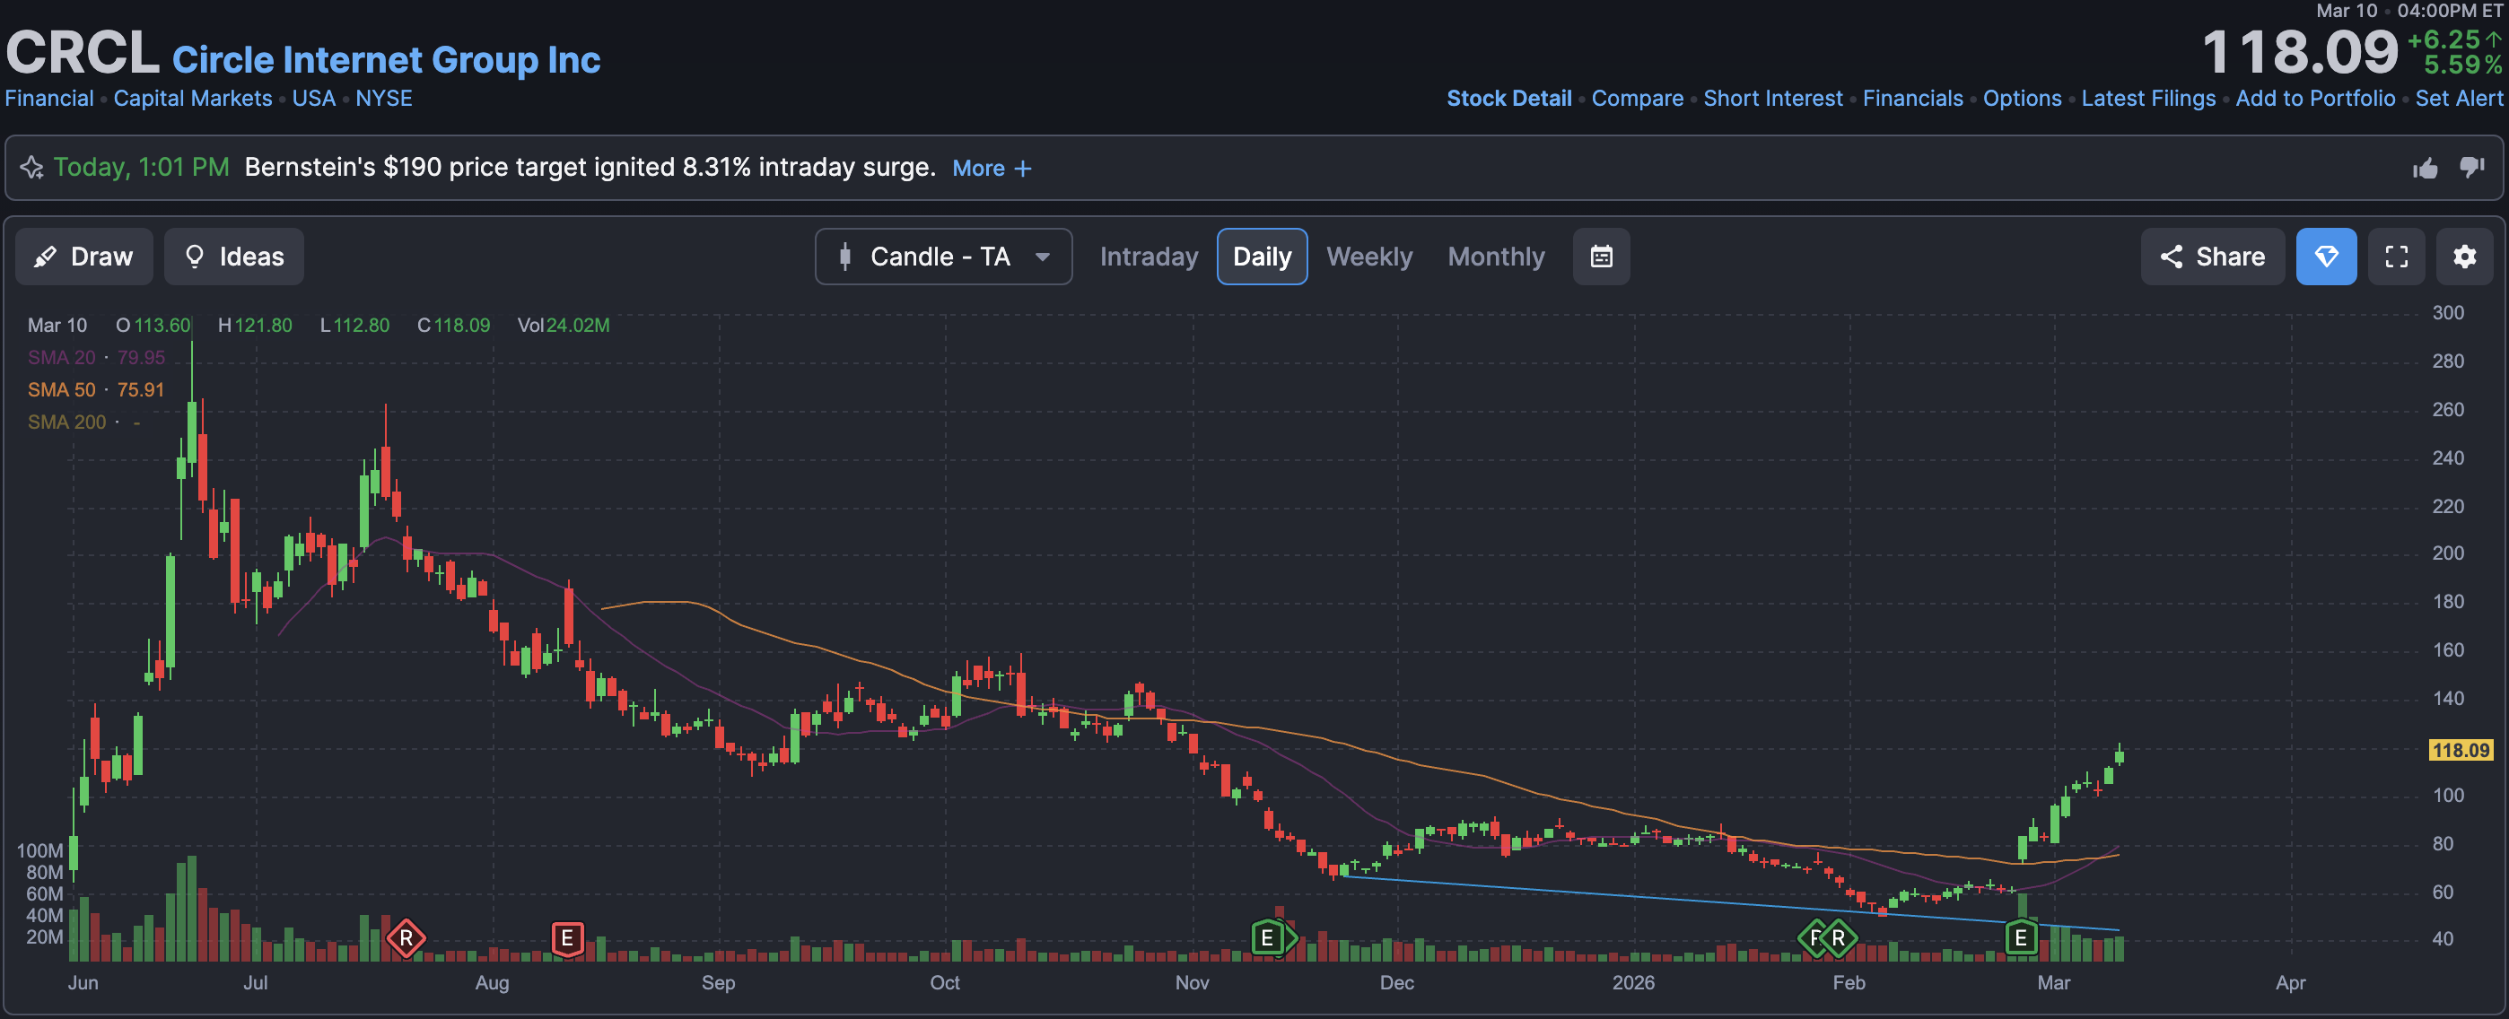The image size is (2509, 1019).
Task: Expand news with More plus link
Action: tap(992, 169)
